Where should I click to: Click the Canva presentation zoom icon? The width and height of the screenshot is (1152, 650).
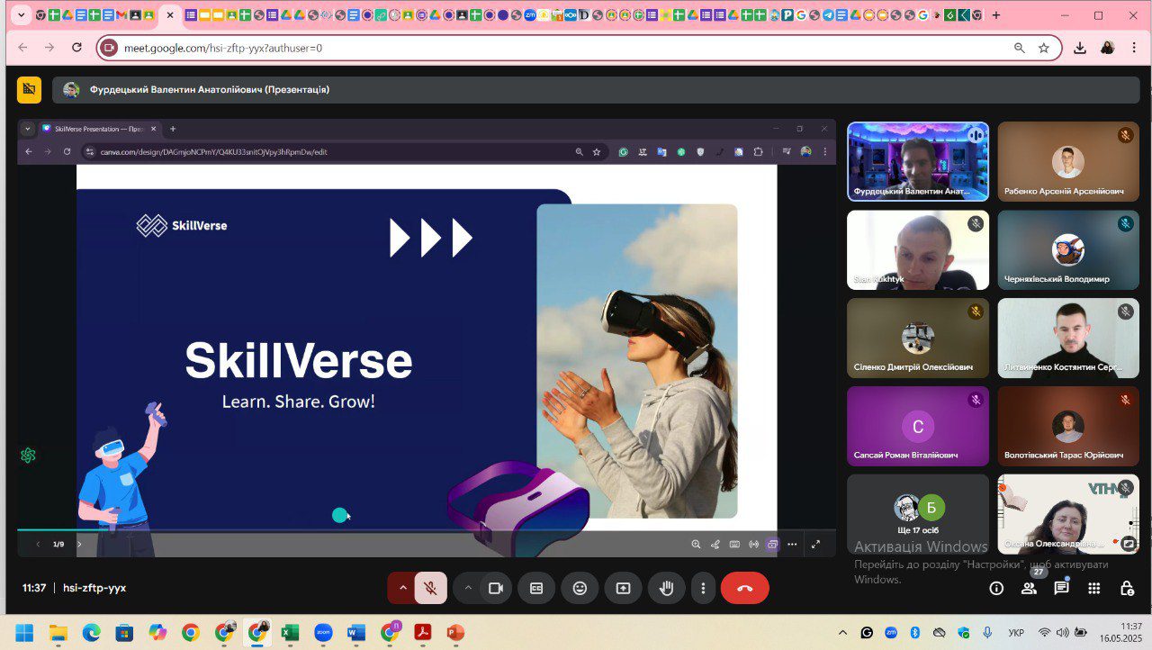point(696,544)
